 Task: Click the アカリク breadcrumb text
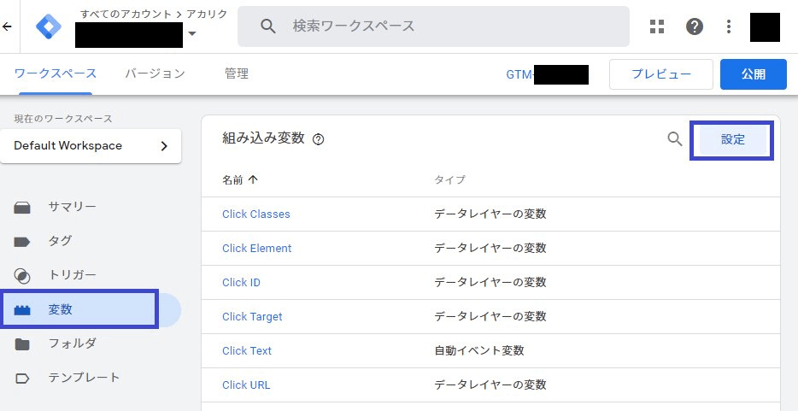(x=207, y=14)
